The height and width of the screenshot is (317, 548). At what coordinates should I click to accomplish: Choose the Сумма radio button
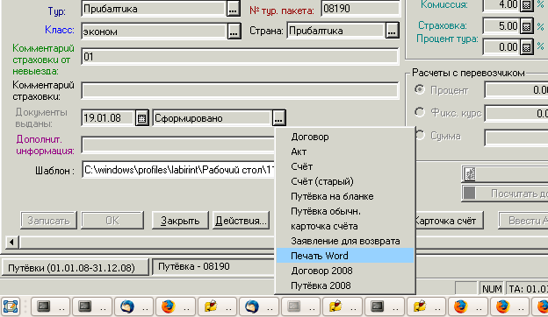pyautogui.click(x=420, y=135)
